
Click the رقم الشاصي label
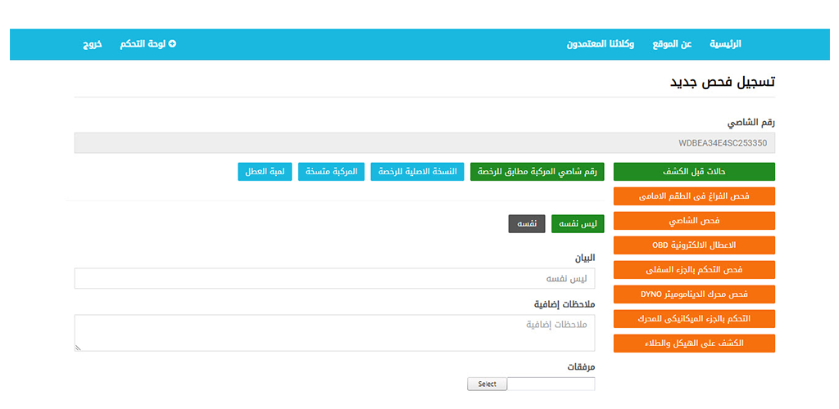click(751, 123)
